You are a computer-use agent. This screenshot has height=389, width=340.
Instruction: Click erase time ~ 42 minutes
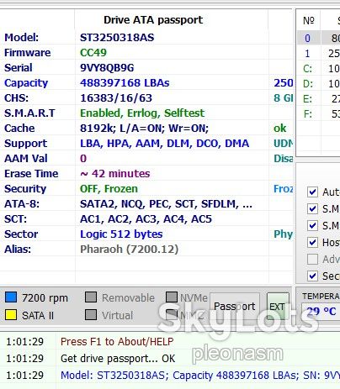coord(115,174)
